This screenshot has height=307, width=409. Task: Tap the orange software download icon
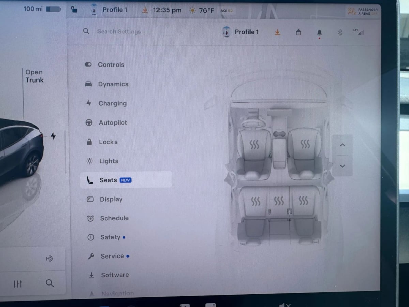click(x=277, y=32)
